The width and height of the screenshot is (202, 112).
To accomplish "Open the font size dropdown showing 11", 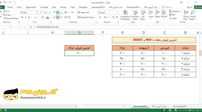I will 43,13.
